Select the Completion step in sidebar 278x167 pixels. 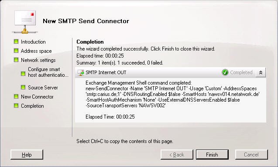(32, 106)
